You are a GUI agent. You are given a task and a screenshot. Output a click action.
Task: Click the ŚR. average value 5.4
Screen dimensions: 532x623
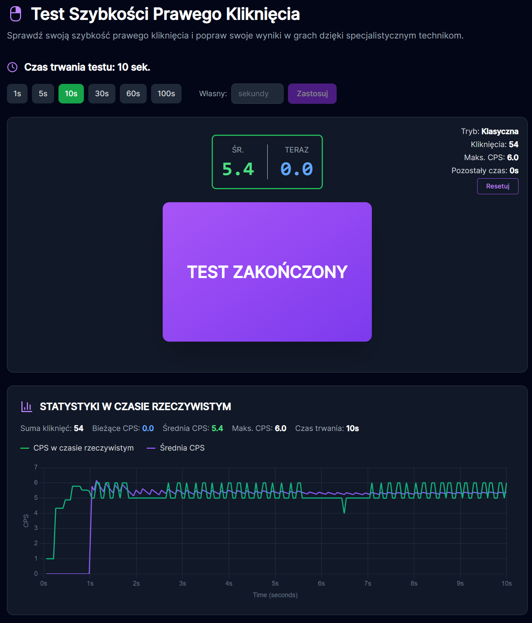pyautogui.click(x=238, y=169)
